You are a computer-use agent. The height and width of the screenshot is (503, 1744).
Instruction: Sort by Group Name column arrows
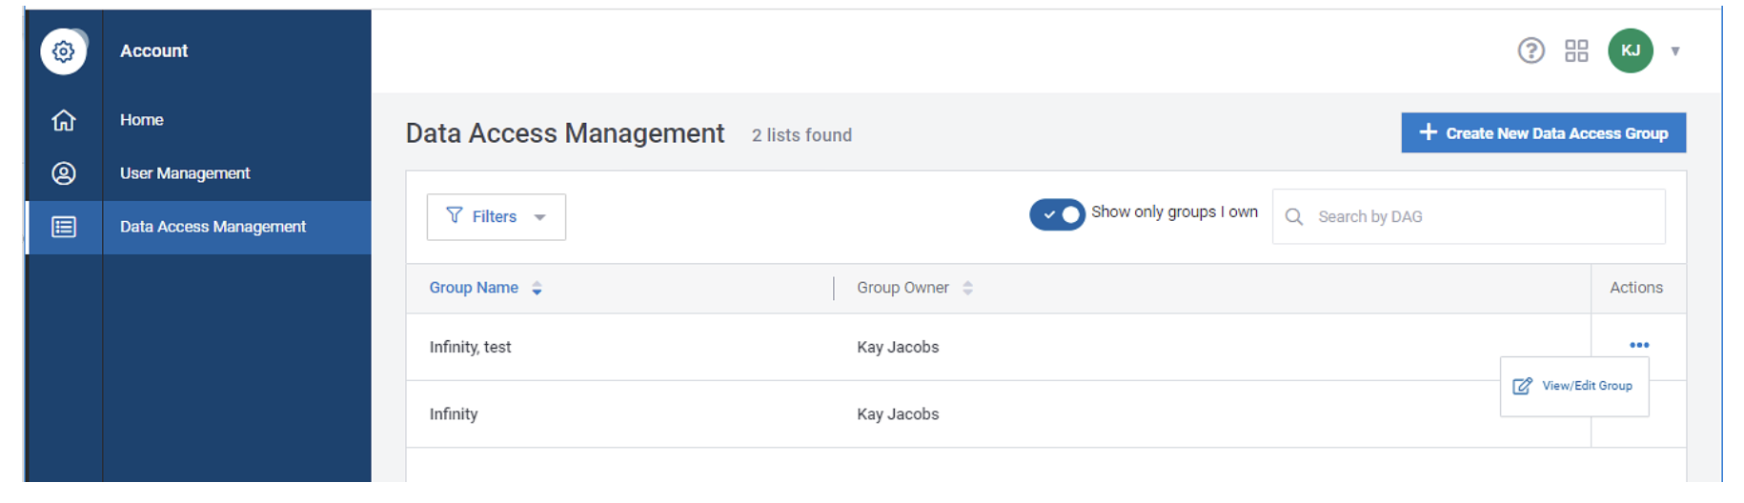click(x=537, y=289)
